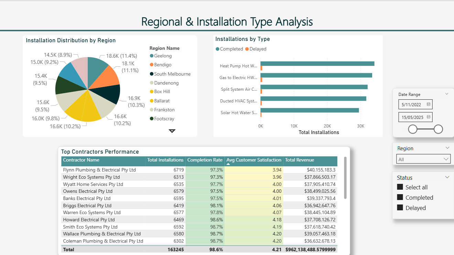Click the down arrow below the Region Name legend

[172, 131]
